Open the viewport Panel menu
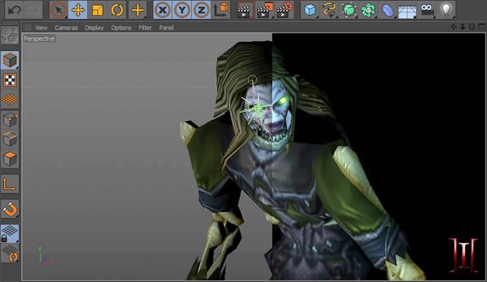Viewport: 487px width, 282px height. 166,28
